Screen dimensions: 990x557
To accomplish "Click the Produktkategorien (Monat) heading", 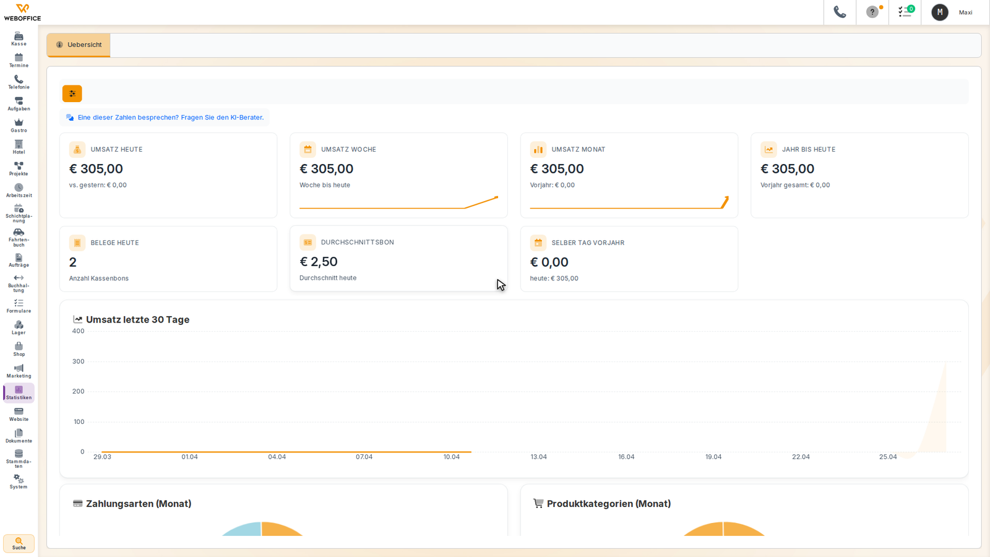I will (x=609, y=504).
